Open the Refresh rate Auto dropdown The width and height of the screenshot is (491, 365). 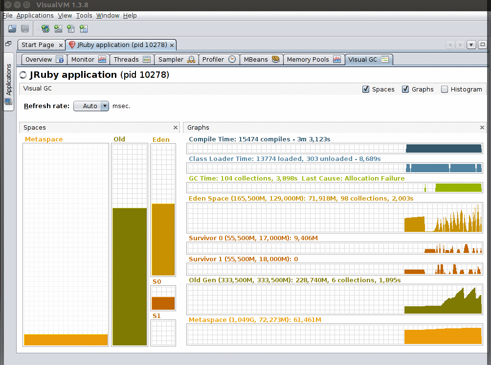91,106
